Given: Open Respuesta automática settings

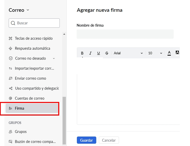Looking at the screenshot, I should [x=32, y=48].
